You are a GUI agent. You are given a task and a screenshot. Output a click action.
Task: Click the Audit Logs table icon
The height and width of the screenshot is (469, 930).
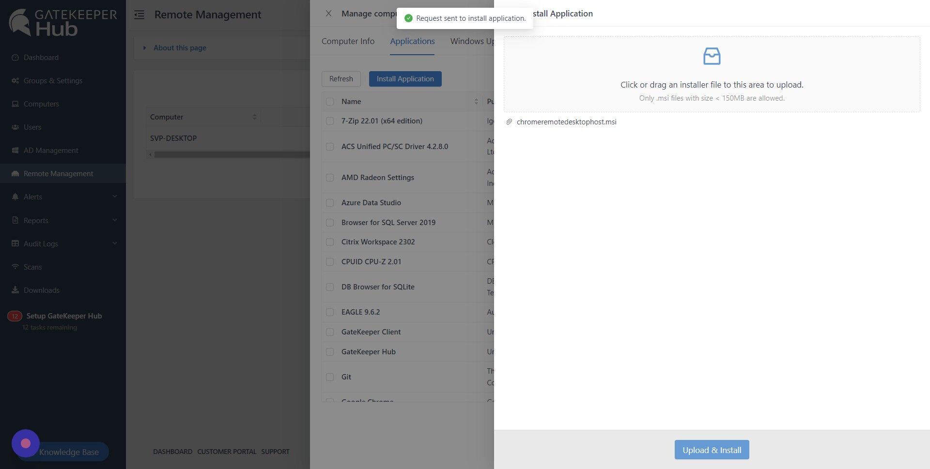(15, 243)
